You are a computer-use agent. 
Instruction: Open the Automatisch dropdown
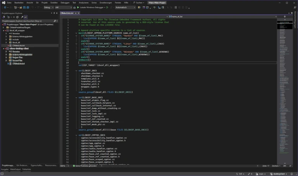tap(125, 7)
